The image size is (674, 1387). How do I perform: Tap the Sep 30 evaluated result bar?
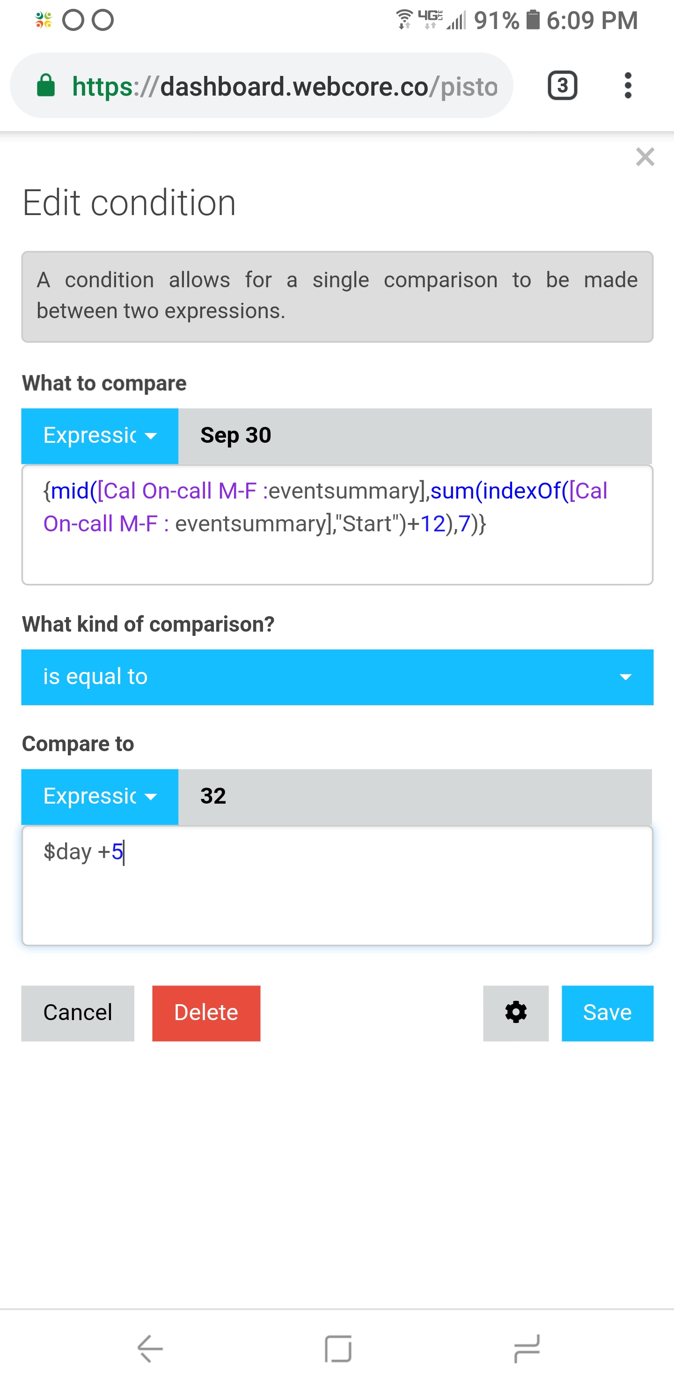(x=415, y=436)
